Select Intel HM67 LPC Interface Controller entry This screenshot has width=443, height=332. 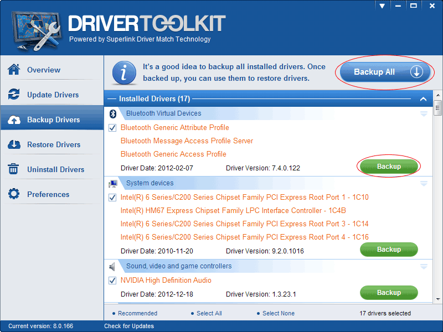click(233, 211)
